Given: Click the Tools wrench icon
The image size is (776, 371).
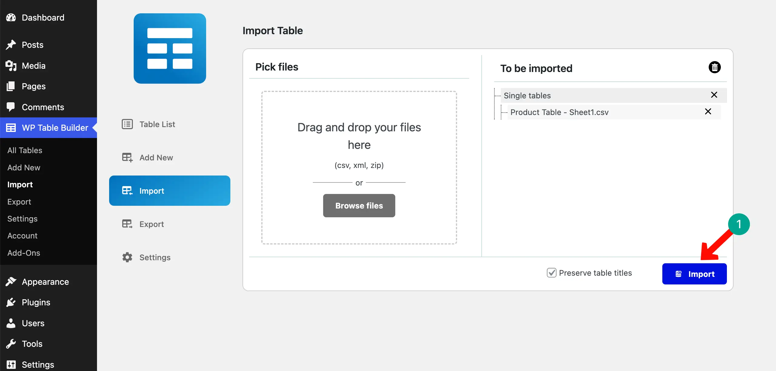Looking at the screenshot, I should (x=11, y=343).
